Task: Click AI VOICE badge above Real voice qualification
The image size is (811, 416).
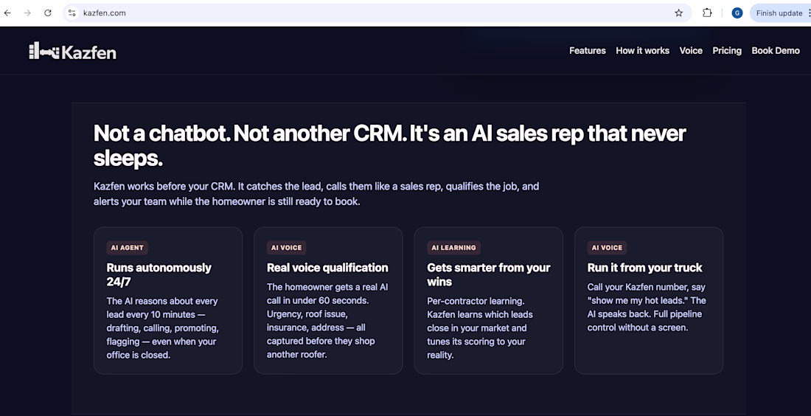Action: pos(287,247)
